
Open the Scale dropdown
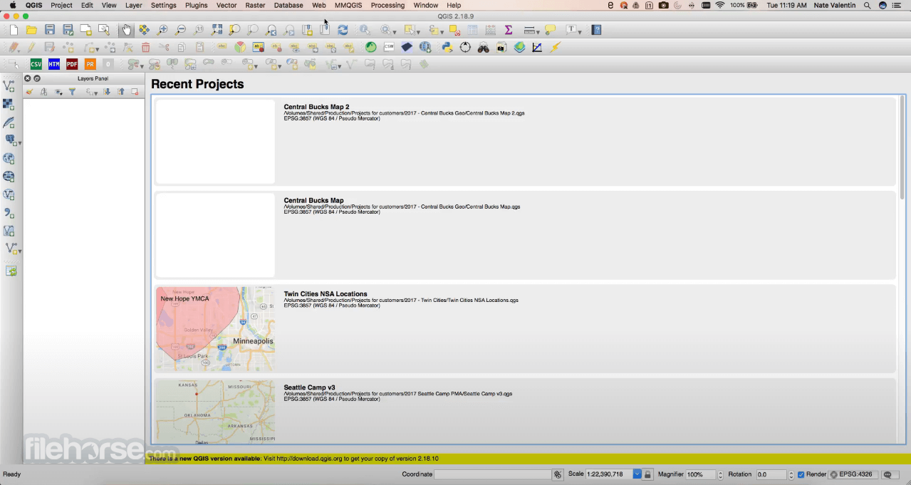tap(637, 474)
